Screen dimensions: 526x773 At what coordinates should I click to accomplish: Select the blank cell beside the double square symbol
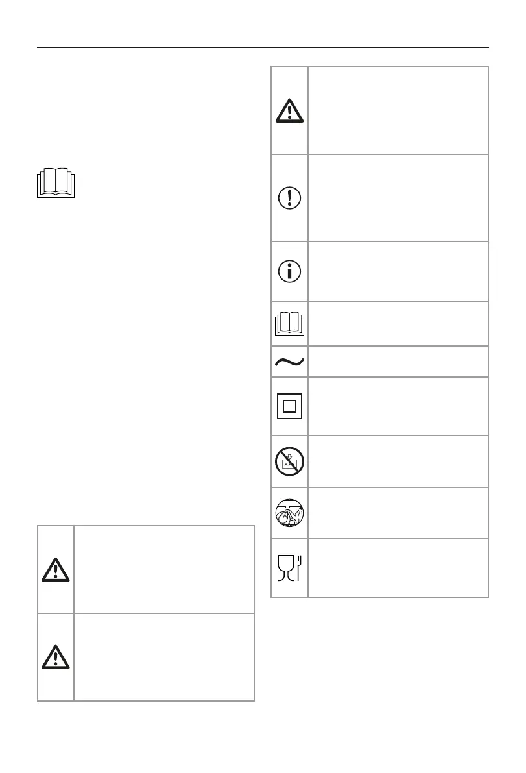pos(398,406)
